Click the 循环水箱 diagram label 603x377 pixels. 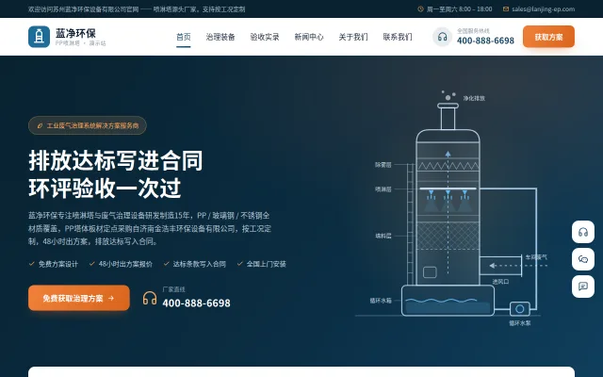(381, 301)
